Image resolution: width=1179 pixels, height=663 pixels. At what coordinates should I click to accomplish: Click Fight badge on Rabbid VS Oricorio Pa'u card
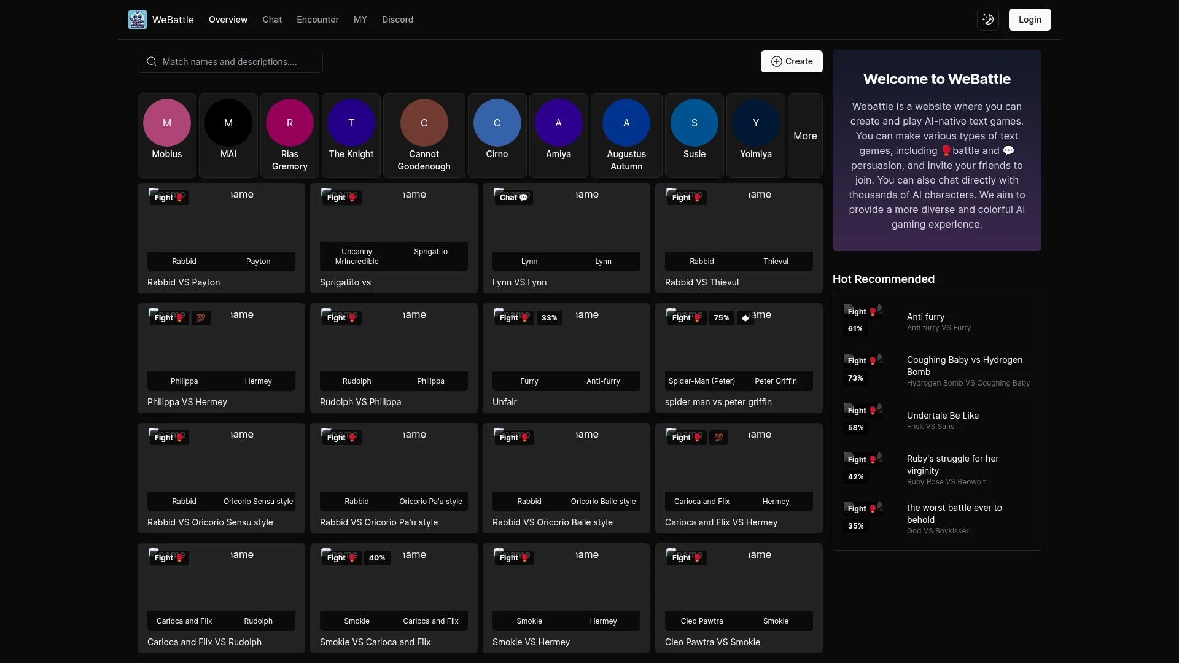[341, 438]
